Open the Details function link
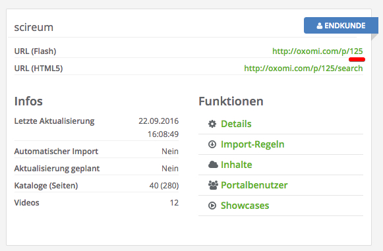 tap(236, 124)
